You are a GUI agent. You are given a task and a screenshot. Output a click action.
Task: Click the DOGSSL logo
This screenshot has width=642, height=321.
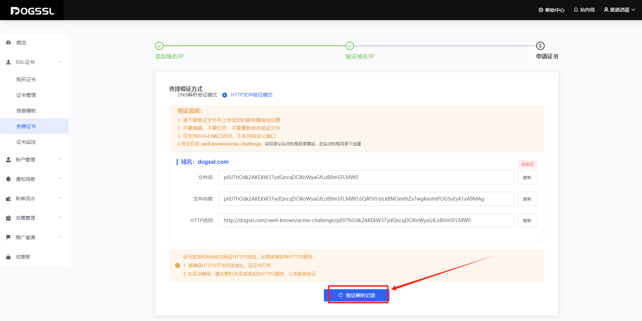[32, 11]
